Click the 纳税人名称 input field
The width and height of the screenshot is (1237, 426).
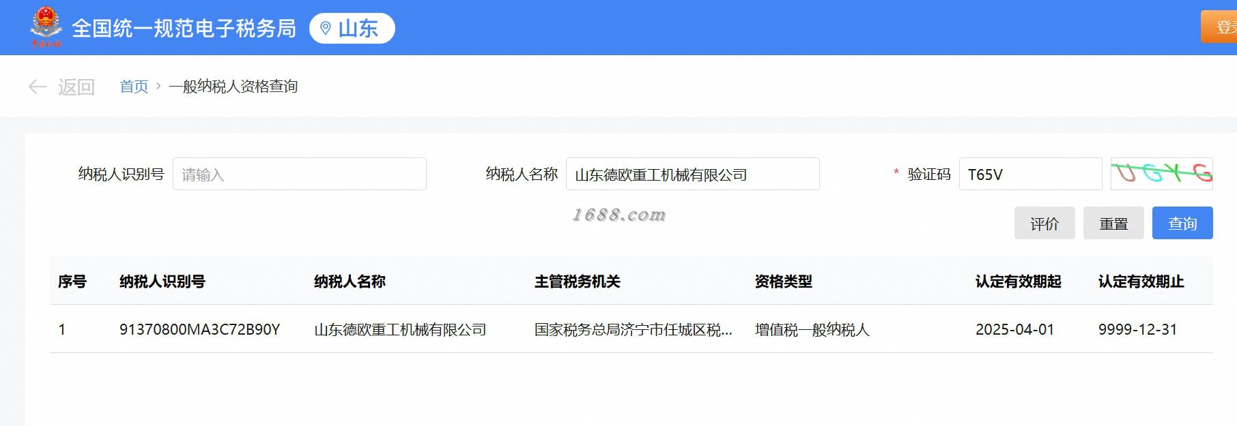[x=693, y=174]
